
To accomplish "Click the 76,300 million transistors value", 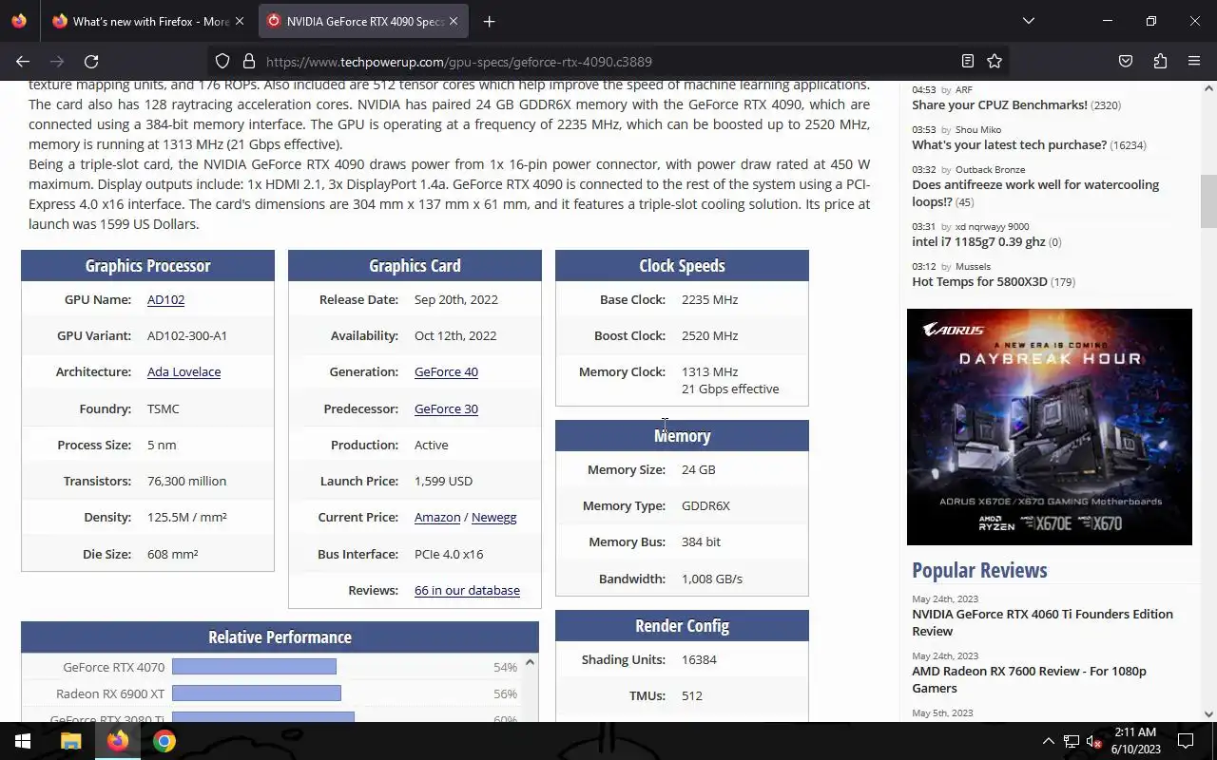I will coord(186,481).
